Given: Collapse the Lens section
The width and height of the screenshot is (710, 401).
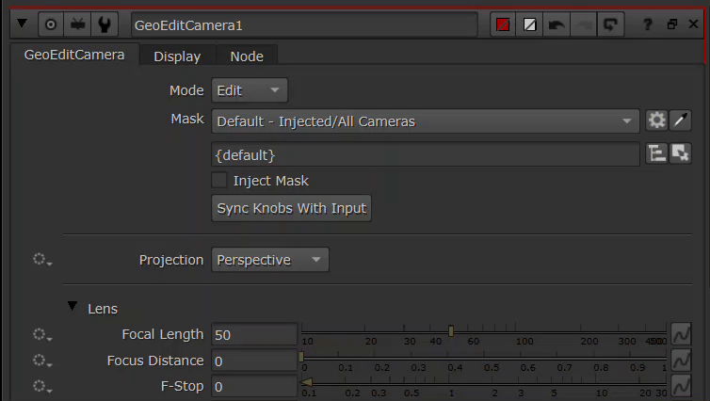Looking at the screenshot, I should (73, 307).
